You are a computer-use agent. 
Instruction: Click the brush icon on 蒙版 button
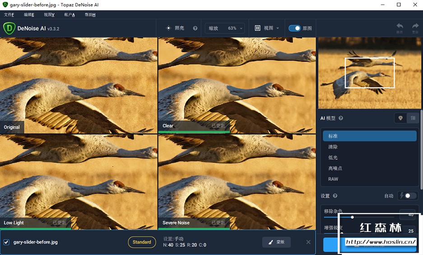(x=270, y=242)
